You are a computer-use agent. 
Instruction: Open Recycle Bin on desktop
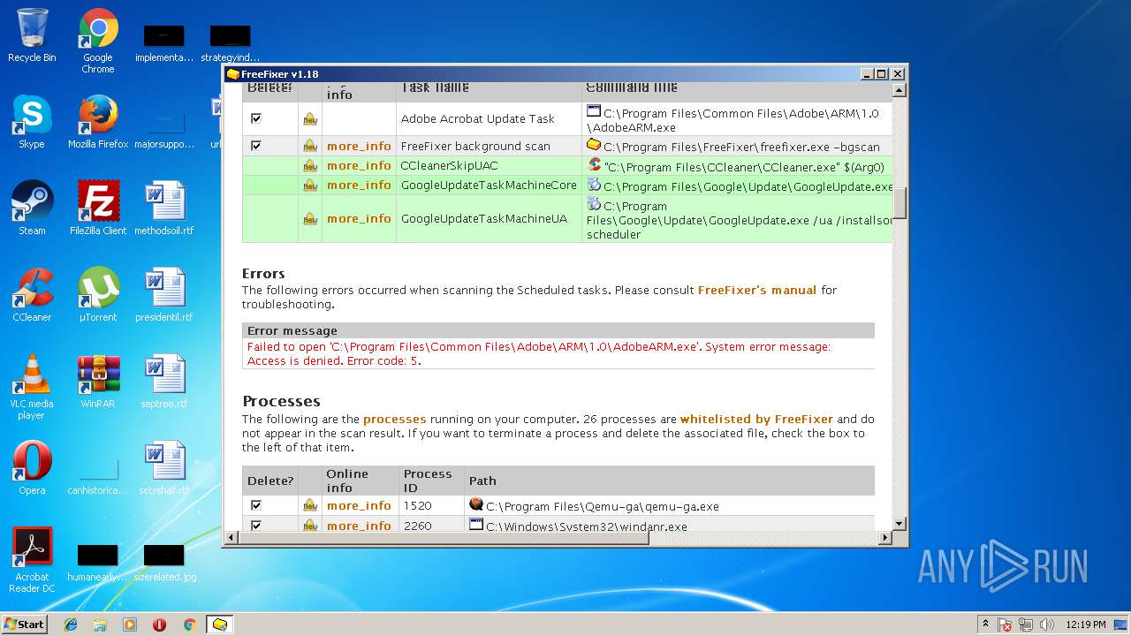tap(32, 35)
